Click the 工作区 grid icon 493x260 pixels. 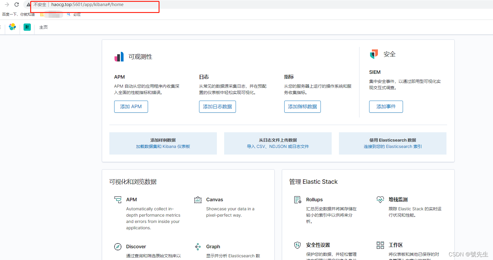(x=380, y=245)
